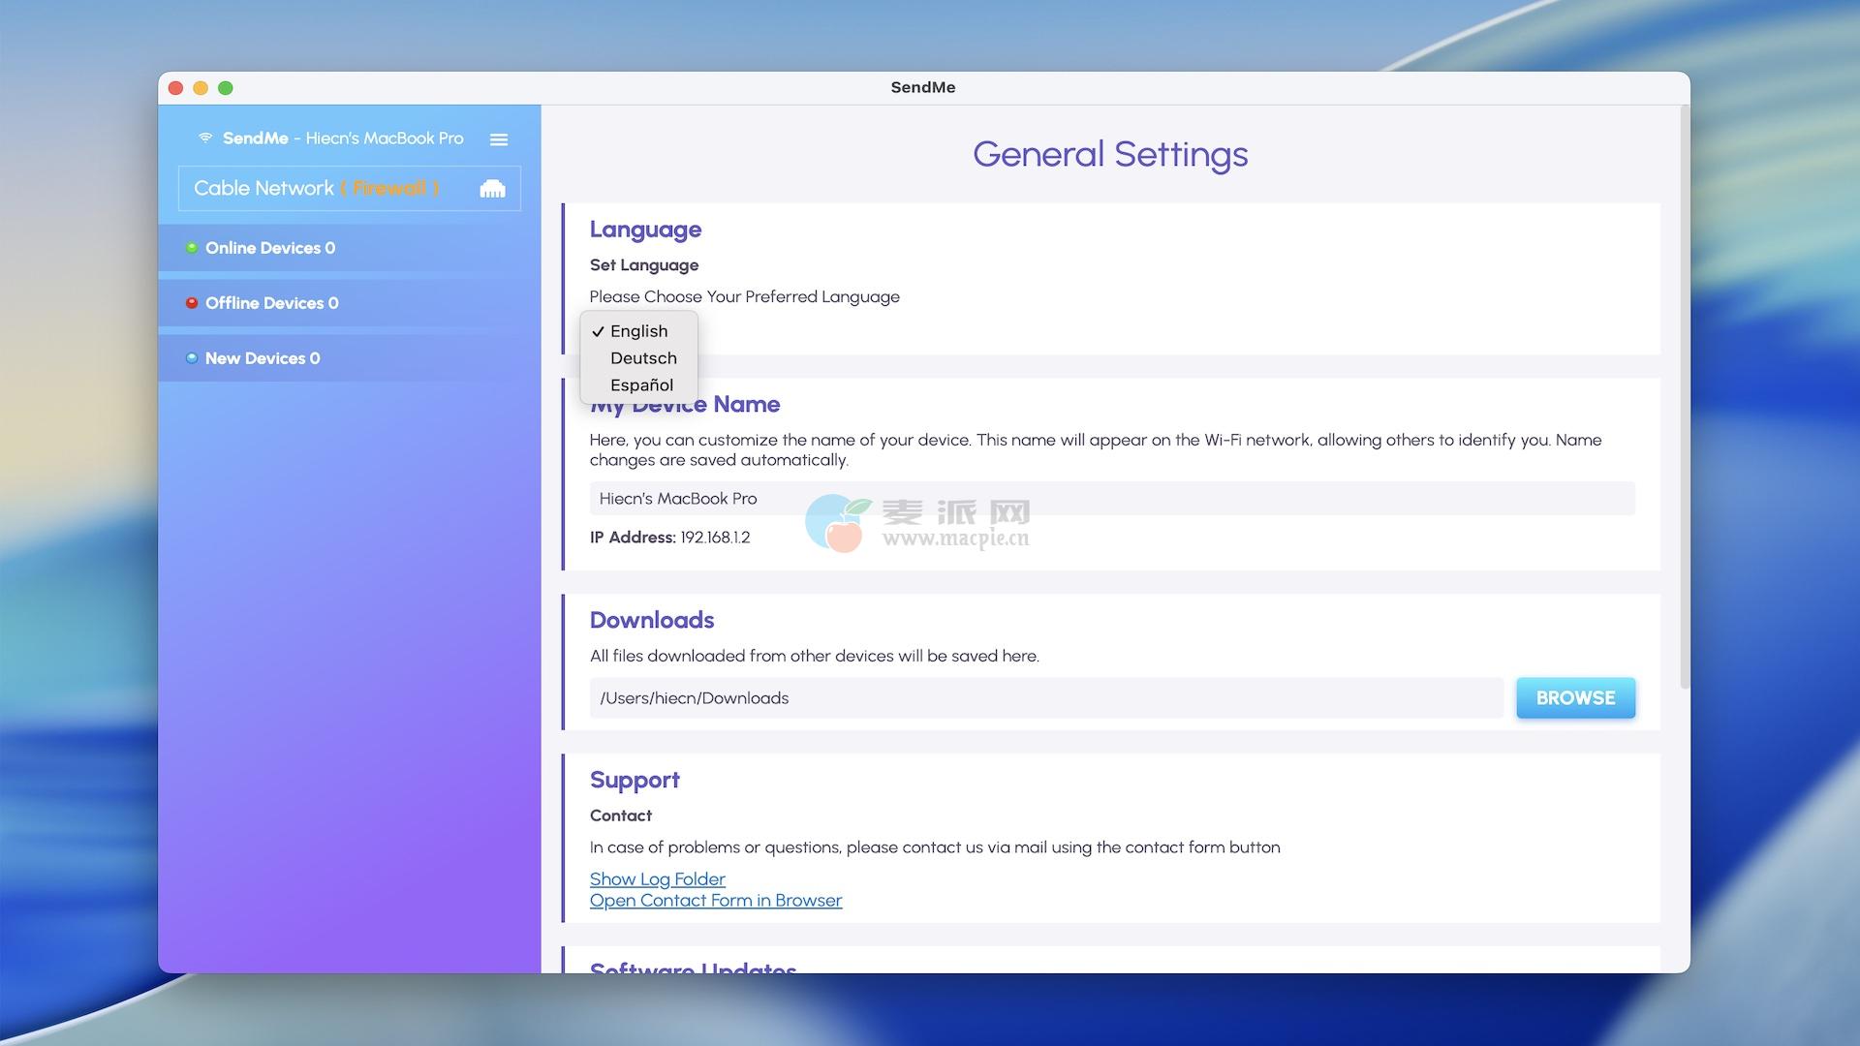Open Contact Form in Browser link
This screenshot has height=1046, width=1860.
(x=715, y=901)
